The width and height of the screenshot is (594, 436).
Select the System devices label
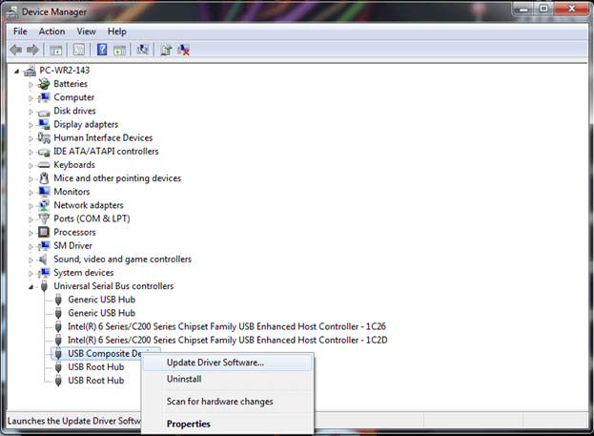point(84,273)
